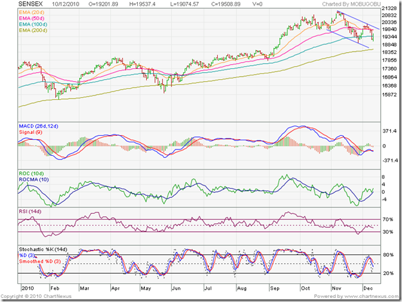Click the -371.4 MACD axis value
This screenshot has width=402, height=302.
tap(390, 160)
